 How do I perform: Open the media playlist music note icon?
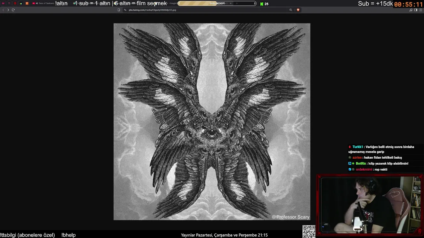tap(411, 10)
